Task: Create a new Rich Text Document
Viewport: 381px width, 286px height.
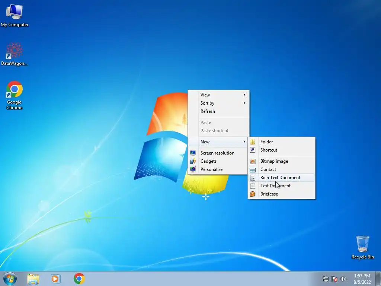Action: point(282,178)
